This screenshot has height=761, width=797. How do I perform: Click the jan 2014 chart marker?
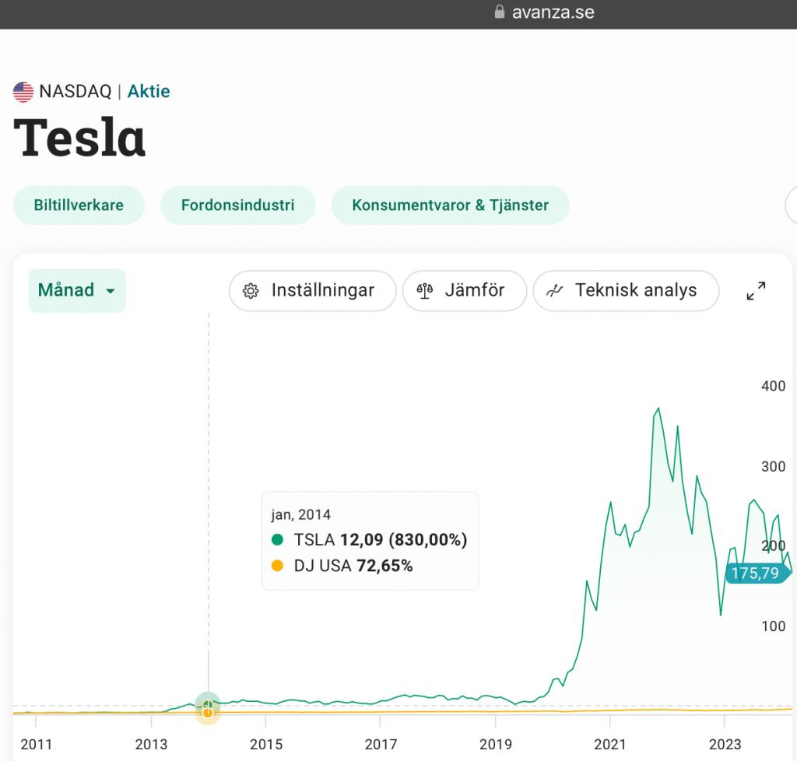(208, 707)
